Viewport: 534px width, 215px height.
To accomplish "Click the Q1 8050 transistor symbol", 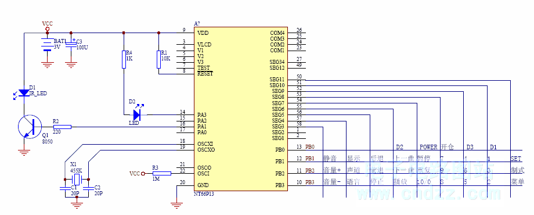I will (29, 127).
